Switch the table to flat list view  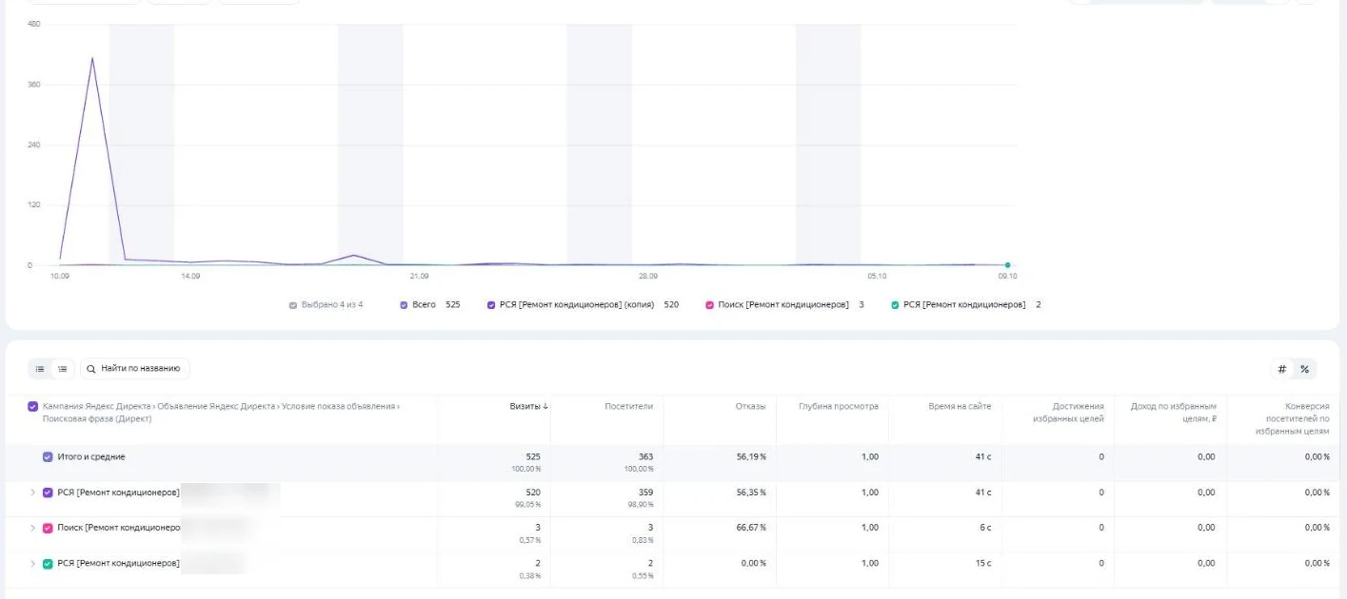40,369
